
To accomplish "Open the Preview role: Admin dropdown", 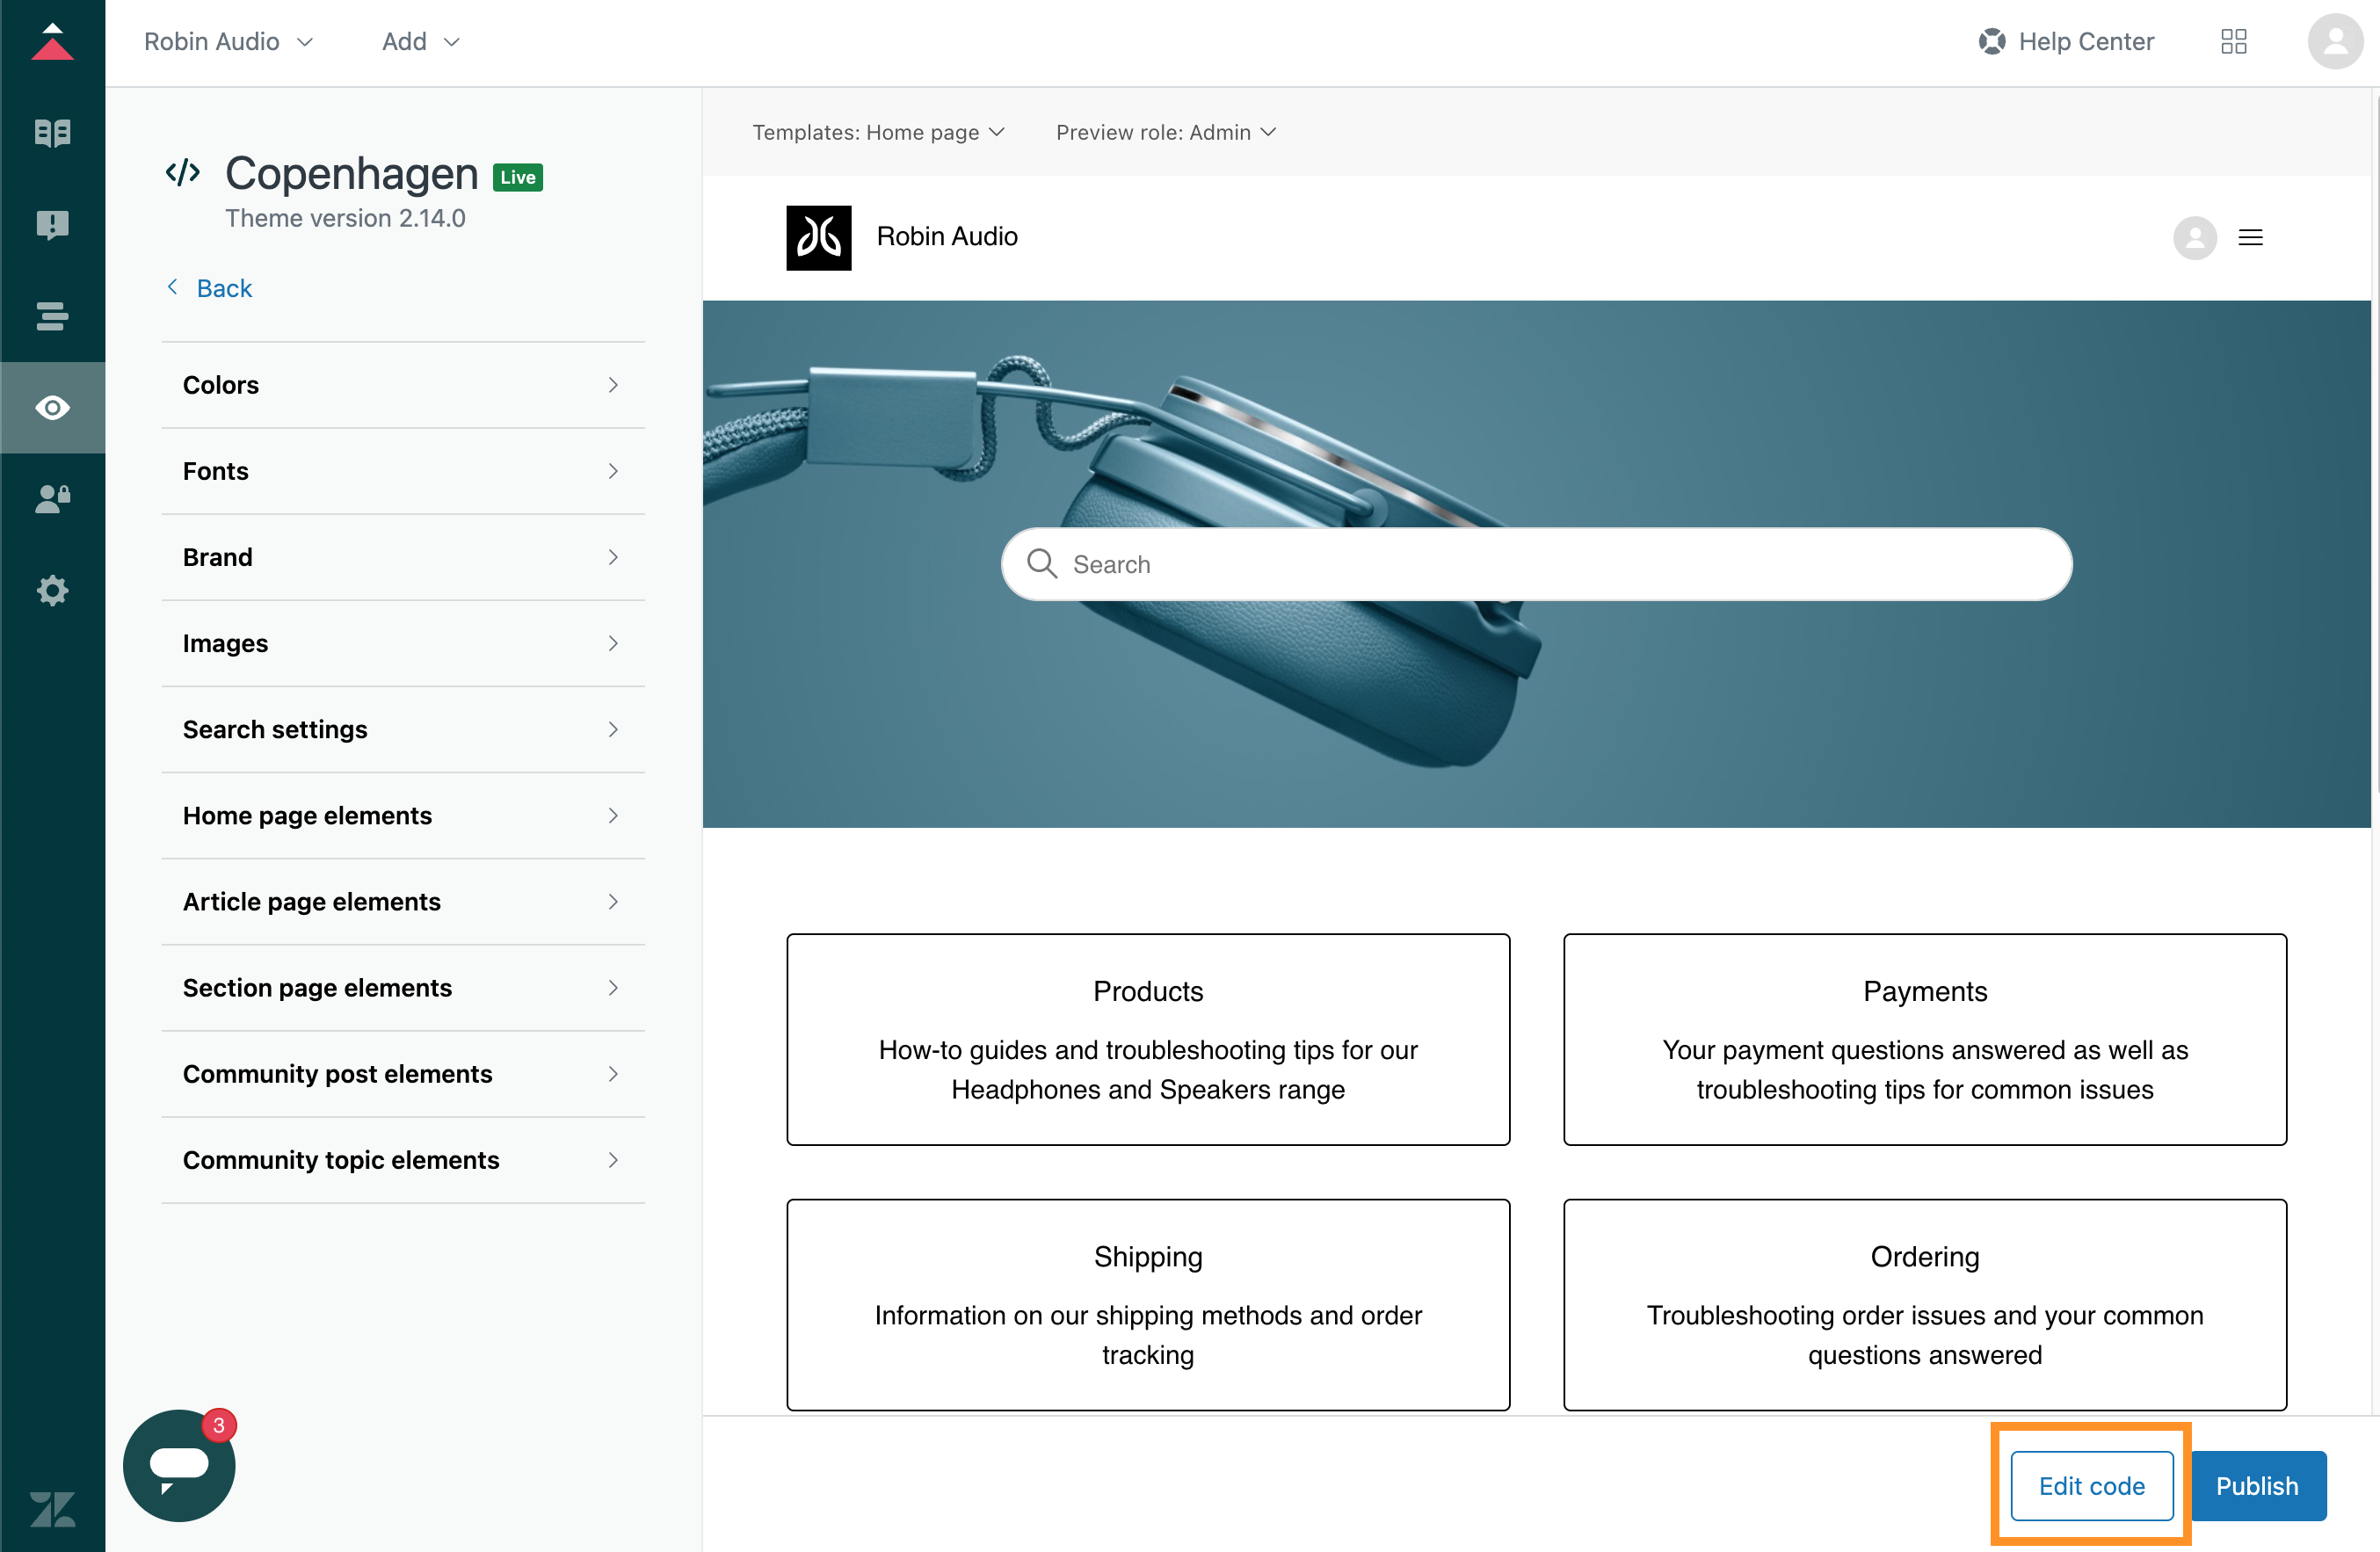I will (1165, 132).
